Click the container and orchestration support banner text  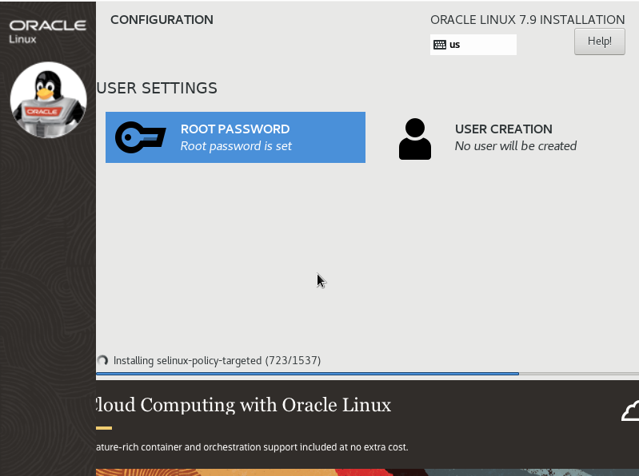251,447
